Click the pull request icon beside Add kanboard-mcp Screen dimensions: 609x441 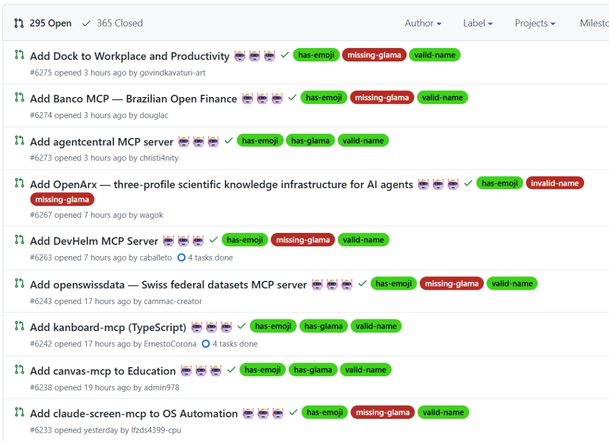coord(19,326)
